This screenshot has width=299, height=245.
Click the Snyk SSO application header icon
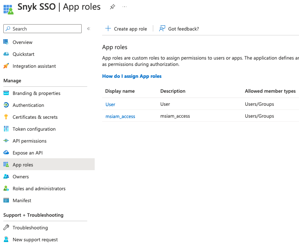(x=9, y=10)
